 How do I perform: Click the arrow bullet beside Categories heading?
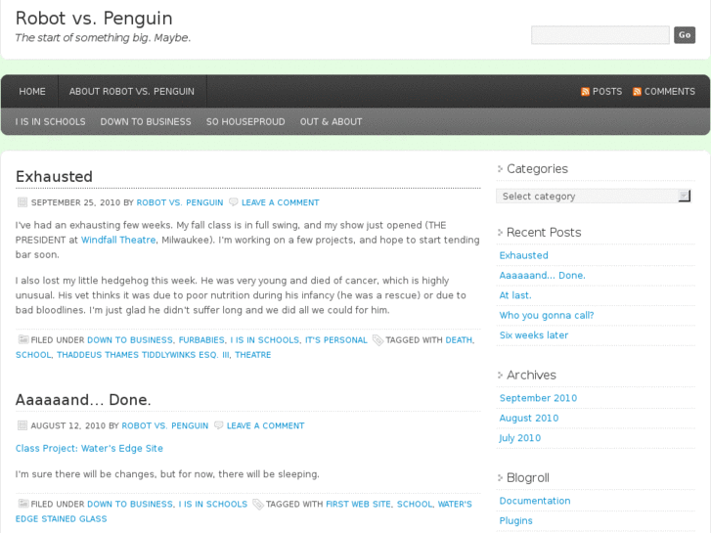pos(500,169)
